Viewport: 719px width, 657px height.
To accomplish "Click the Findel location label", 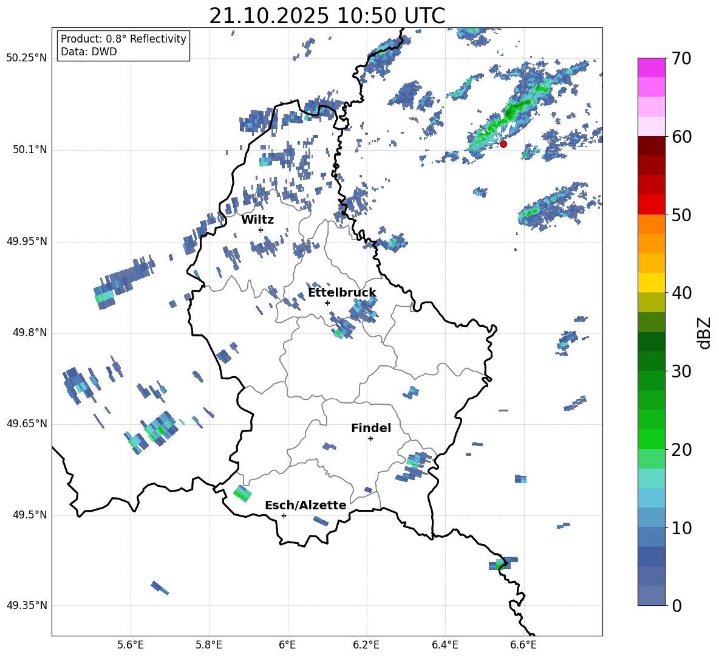I will tap(371, 428).
